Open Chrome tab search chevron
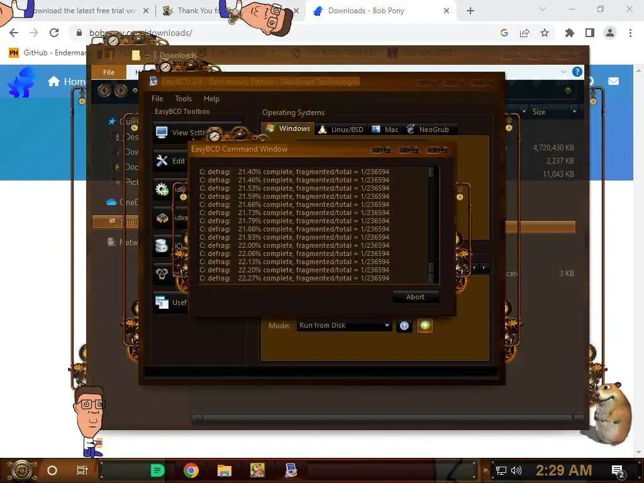Image resolution: width=644 pixels, height=483 pixels. coord(543,9)
